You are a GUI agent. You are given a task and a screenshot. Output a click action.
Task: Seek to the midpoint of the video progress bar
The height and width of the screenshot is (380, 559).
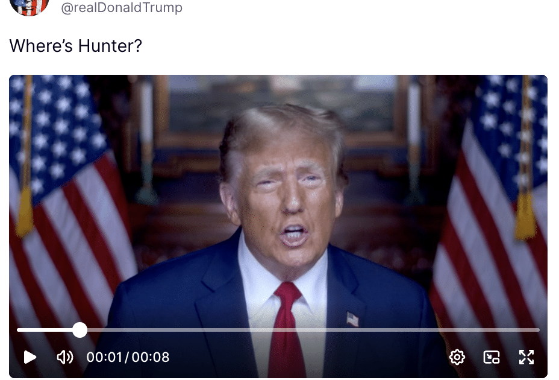pos(278,330)
